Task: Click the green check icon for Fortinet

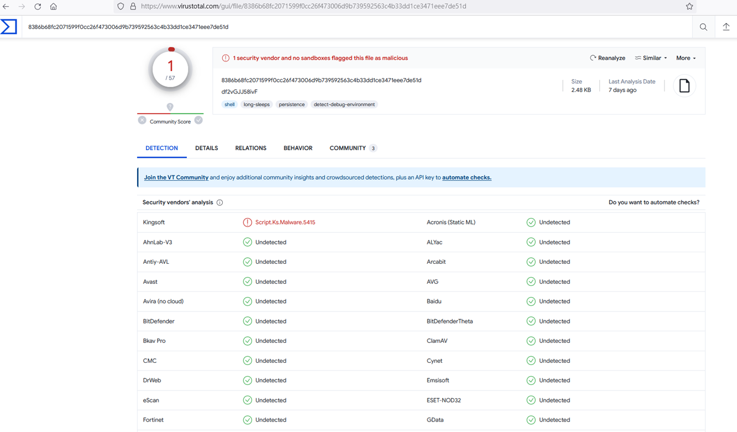Action: coord(247,420)
